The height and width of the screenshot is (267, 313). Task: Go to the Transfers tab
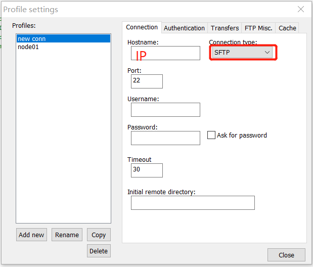point(225,28)
